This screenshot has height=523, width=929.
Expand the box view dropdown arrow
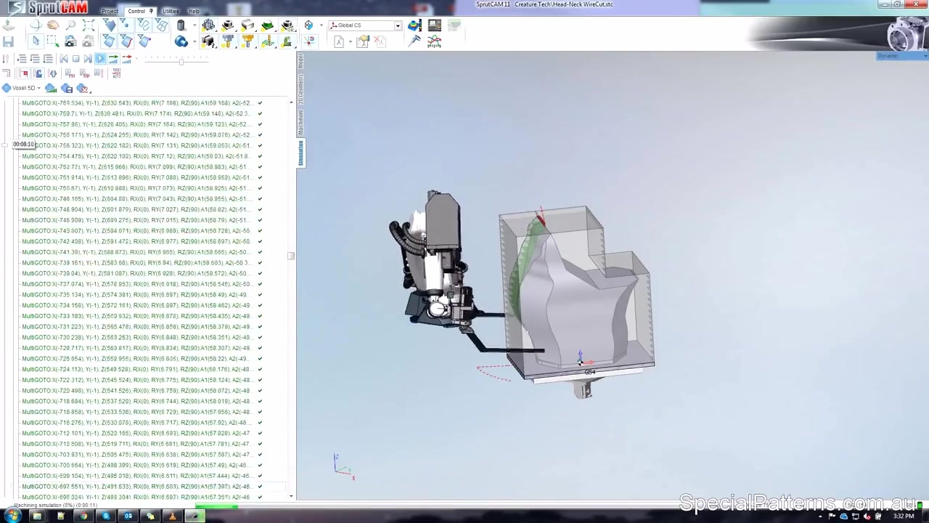(322, 25)
